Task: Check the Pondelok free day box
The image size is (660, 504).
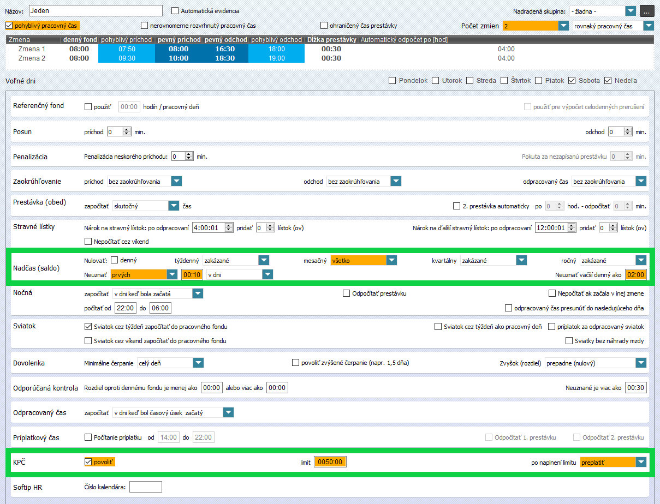Action: pos(393,81)
